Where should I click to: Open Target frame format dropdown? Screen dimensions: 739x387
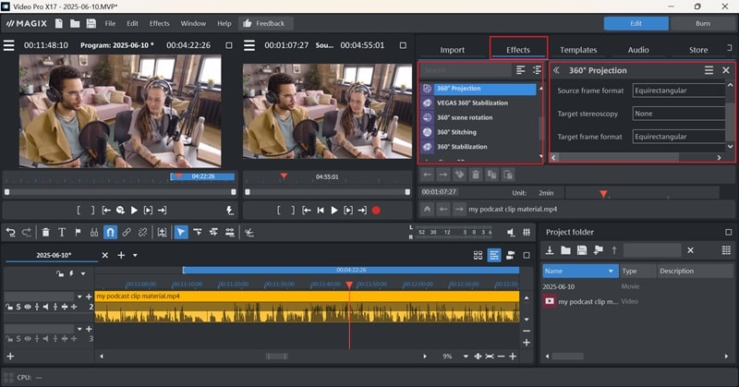pos(678,137)
